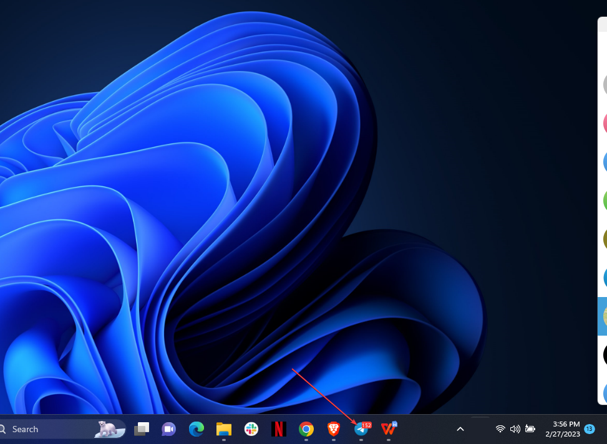Open the Wi-Fi network indicator
The image size is (607, 444).
(x=500, y=429)
